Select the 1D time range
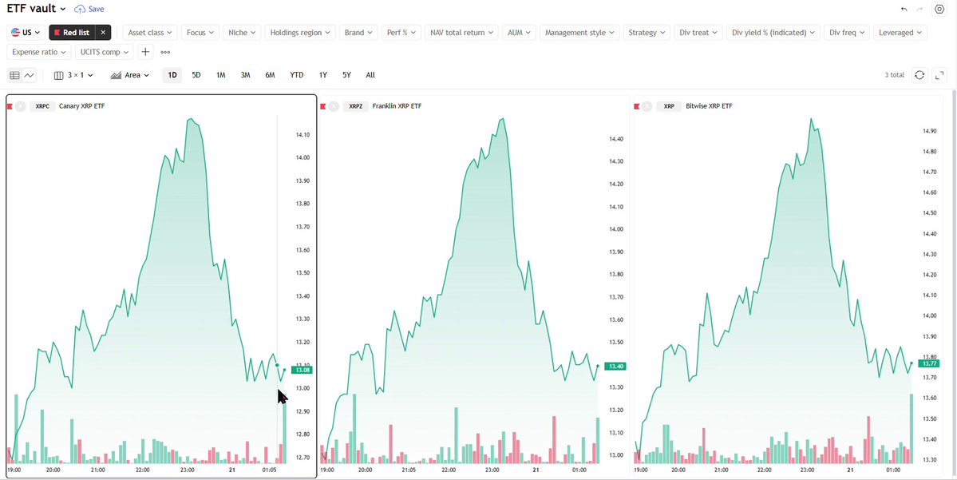This screenshot has width=957, height=480. pyautogui.click(x=172, y=75)
